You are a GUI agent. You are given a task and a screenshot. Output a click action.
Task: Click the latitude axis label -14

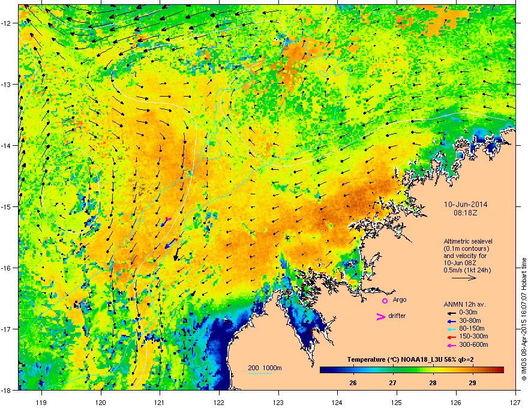click(x=7, y=145)
